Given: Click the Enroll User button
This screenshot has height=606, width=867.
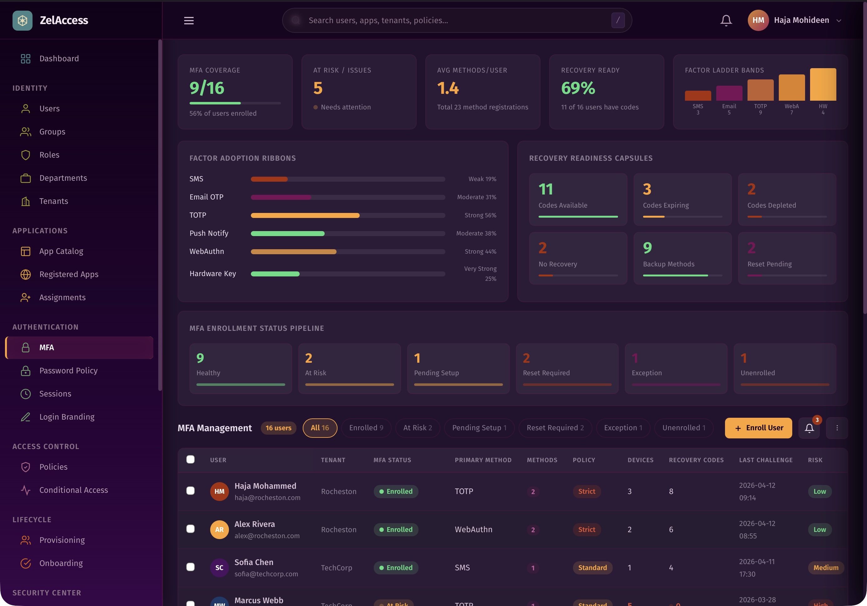Looking at the screenshot, I should (758, 428).
